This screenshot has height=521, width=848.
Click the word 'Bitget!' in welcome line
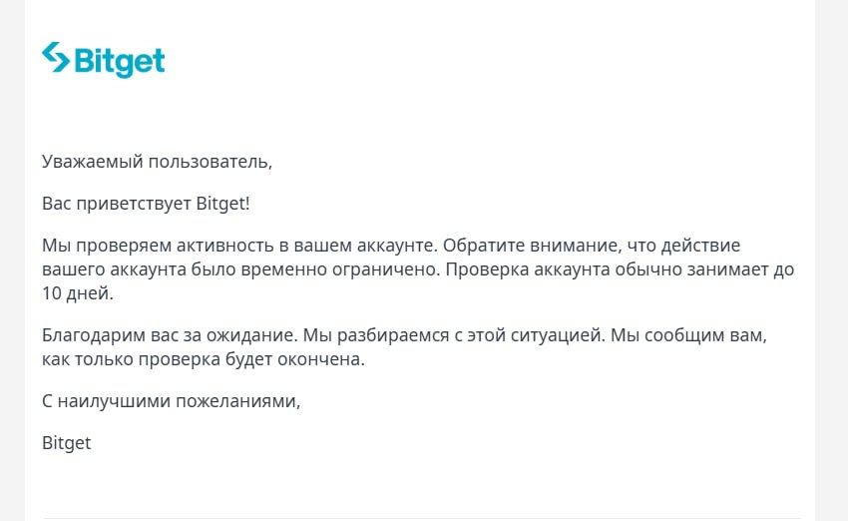point(222,204)
